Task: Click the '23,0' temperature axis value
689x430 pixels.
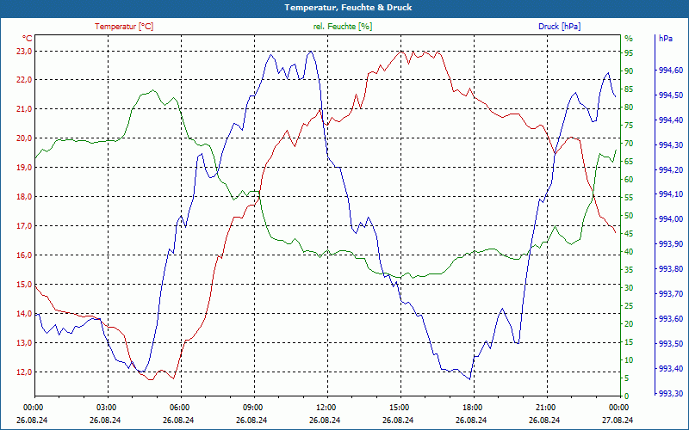Action: (x=24, y=52)
